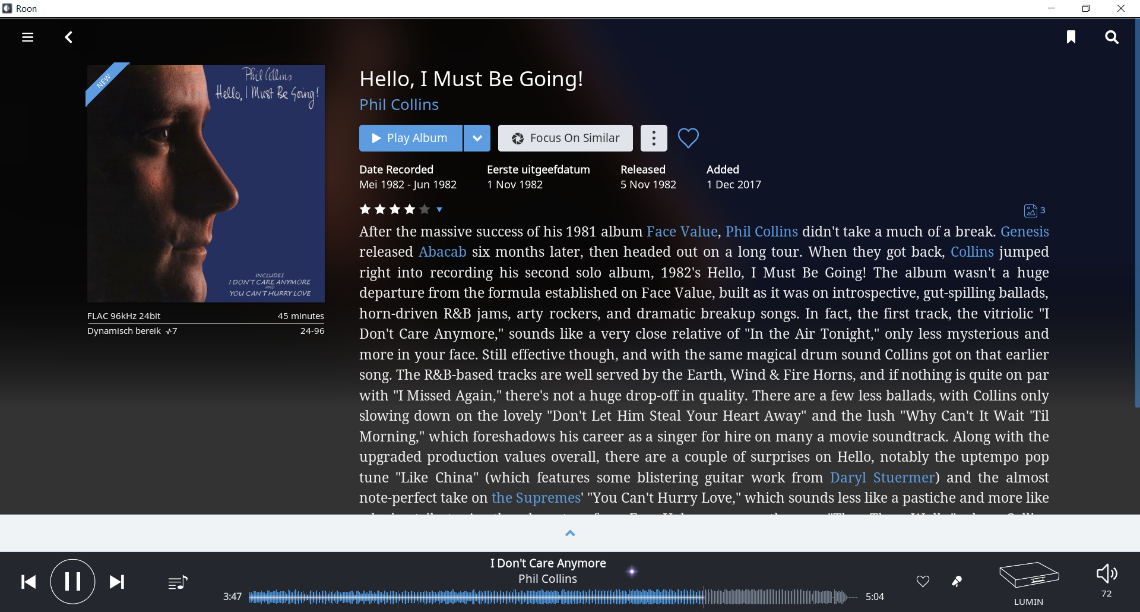Click Phil Collins link in review text
Screen dimensions: 1140x612
(762, 232)
